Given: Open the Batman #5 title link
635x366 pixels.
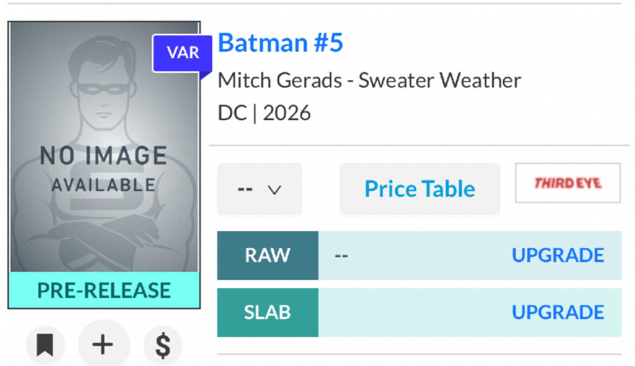Looking at the screenshot, I should 281,43.
